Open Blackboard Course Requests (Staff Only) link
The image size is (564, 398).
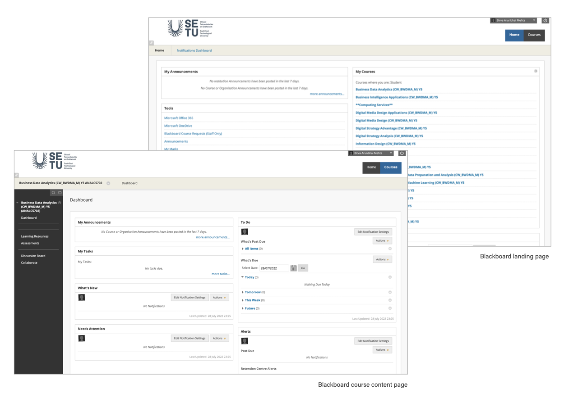point(193,134)
